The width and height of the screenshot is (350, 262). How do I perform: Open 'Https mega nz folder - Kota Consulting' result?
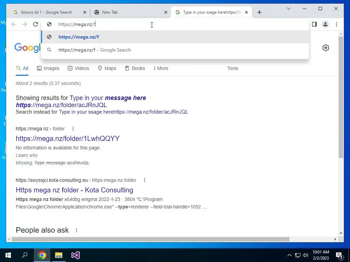(74, 190)
